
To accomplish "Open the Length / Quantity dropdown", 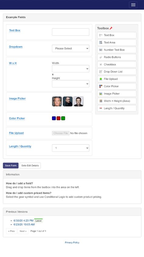I will [70, 148].
